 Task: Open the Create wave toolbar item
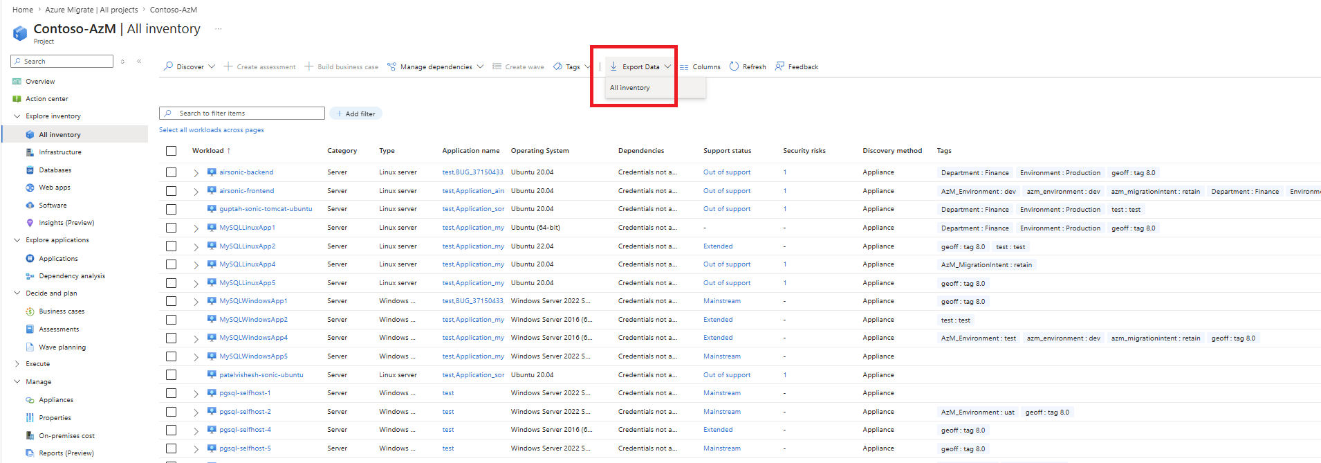(x=518, y=67)
